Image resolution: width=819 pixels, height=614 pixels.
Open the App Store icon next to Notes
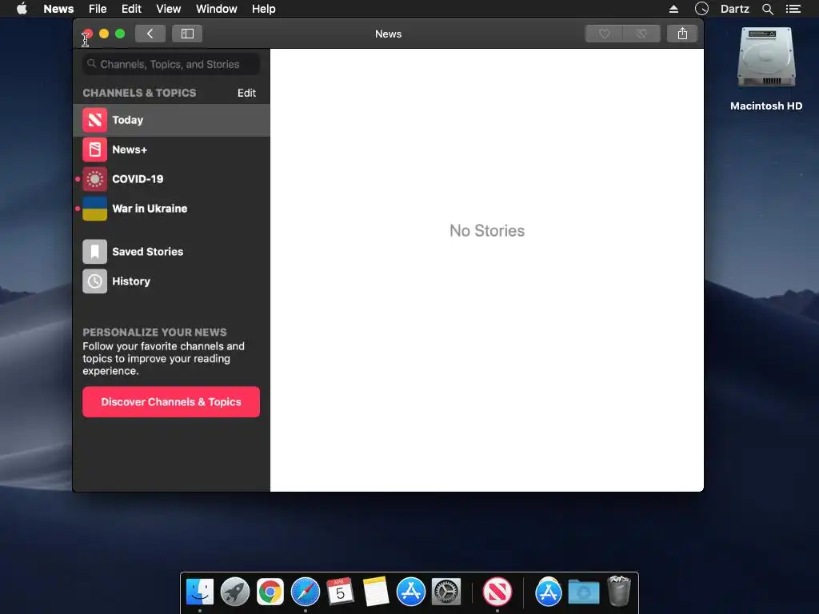coord(410,592)
